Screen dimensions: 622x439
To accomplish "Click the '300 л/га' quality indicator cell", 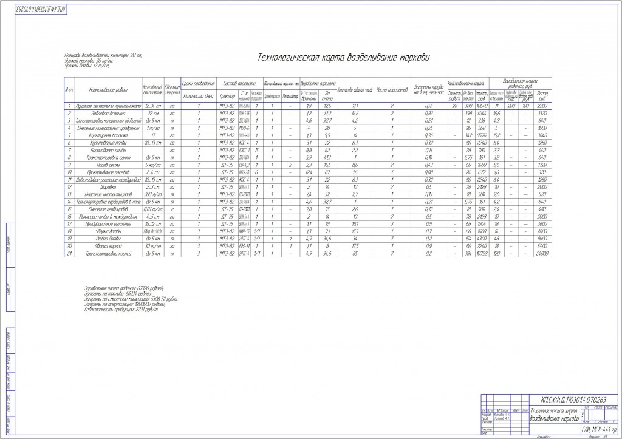I will click(152, 194).
